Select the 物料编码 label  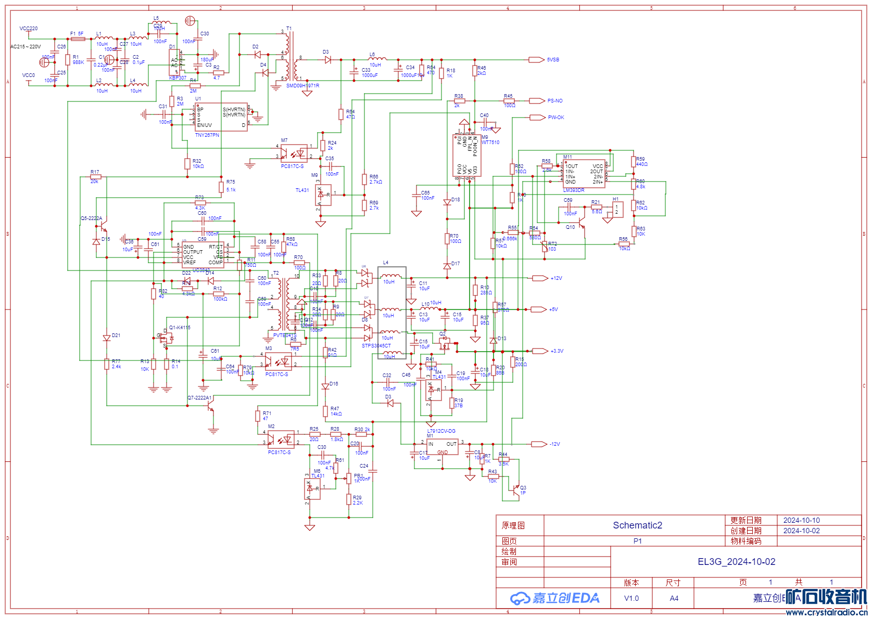746,541
